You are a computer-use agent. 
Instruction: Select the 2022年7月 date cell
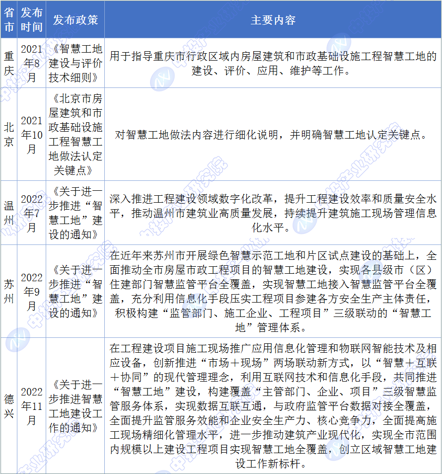[x=32, y=213]
